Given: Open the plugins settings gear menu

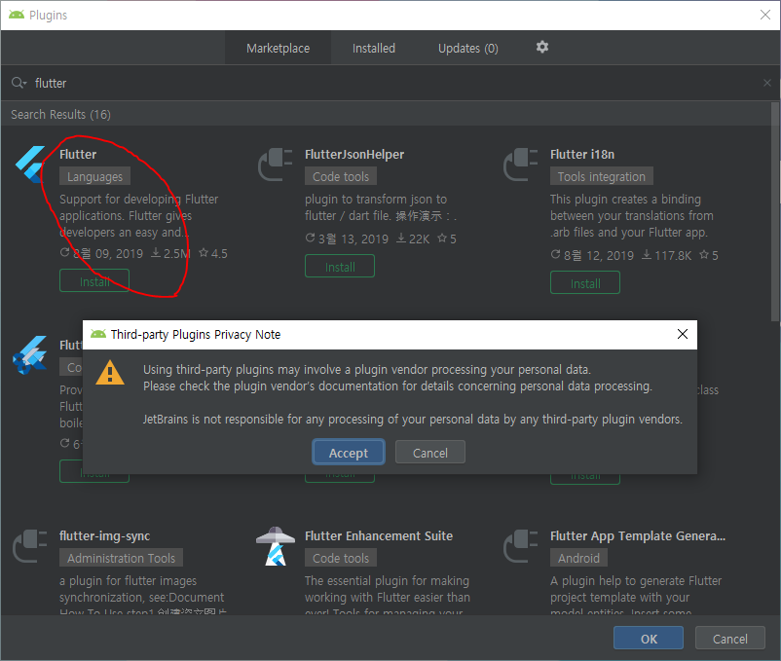Looking at the screenshot, I should point(541,48).
